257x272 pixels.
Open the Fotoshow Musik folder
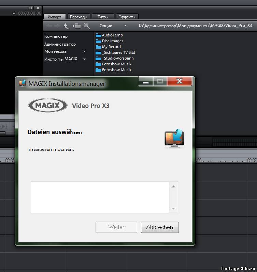114,70
